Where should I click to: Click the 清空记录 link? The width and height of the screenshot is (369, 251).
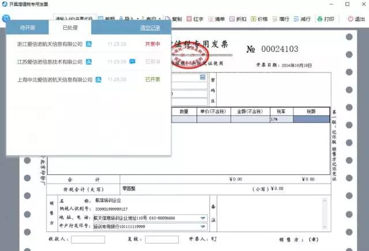point(150,28)
